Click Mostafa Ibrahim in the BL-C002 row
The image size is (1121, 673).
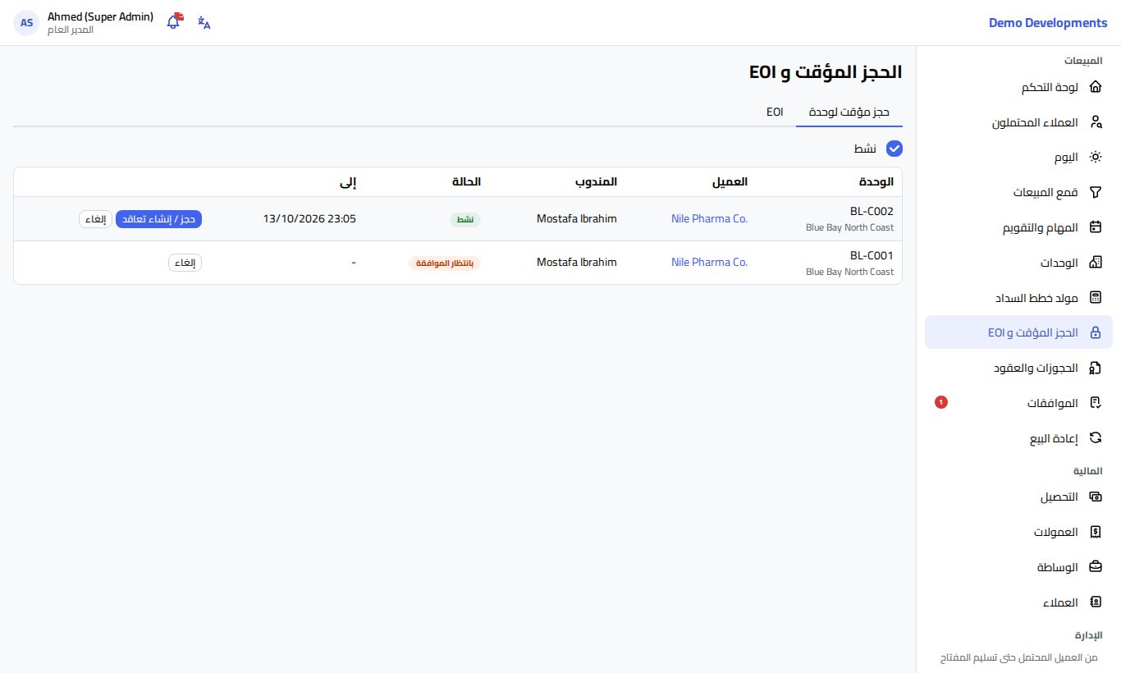(576, 218)
